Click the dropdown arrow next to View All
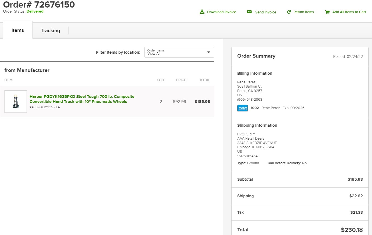372x235 pixels. 209,52
